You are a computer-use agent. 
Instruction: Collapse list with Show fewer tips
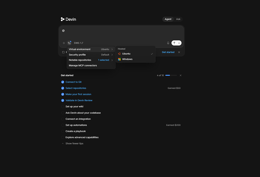[x=74, y=143]
